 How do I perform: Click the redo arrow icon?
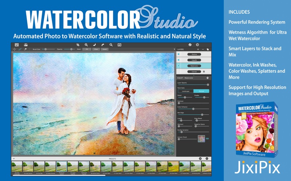point(103,45)
